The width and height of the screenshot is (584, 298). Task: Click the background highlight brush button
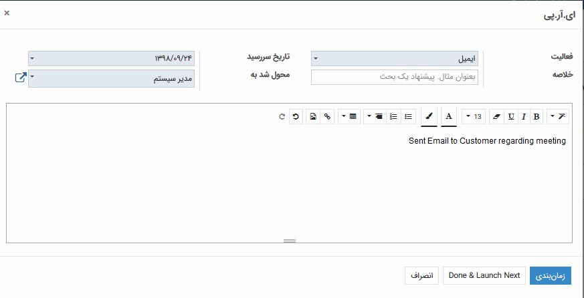coord(429,116)
